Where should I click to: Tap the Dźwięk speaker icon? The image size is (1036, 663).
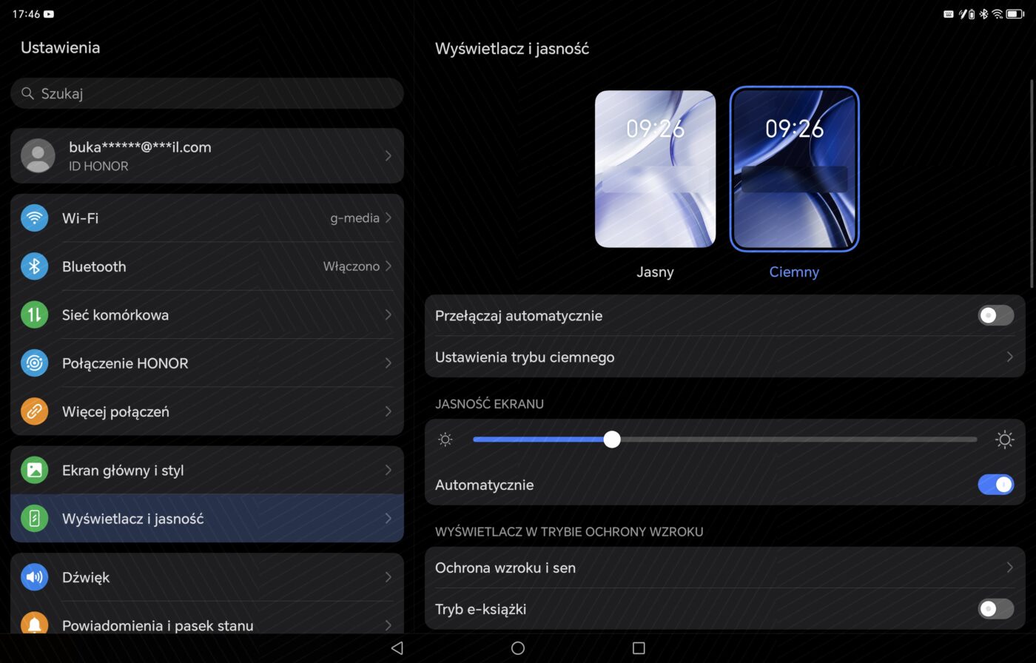tap(34, 577)
